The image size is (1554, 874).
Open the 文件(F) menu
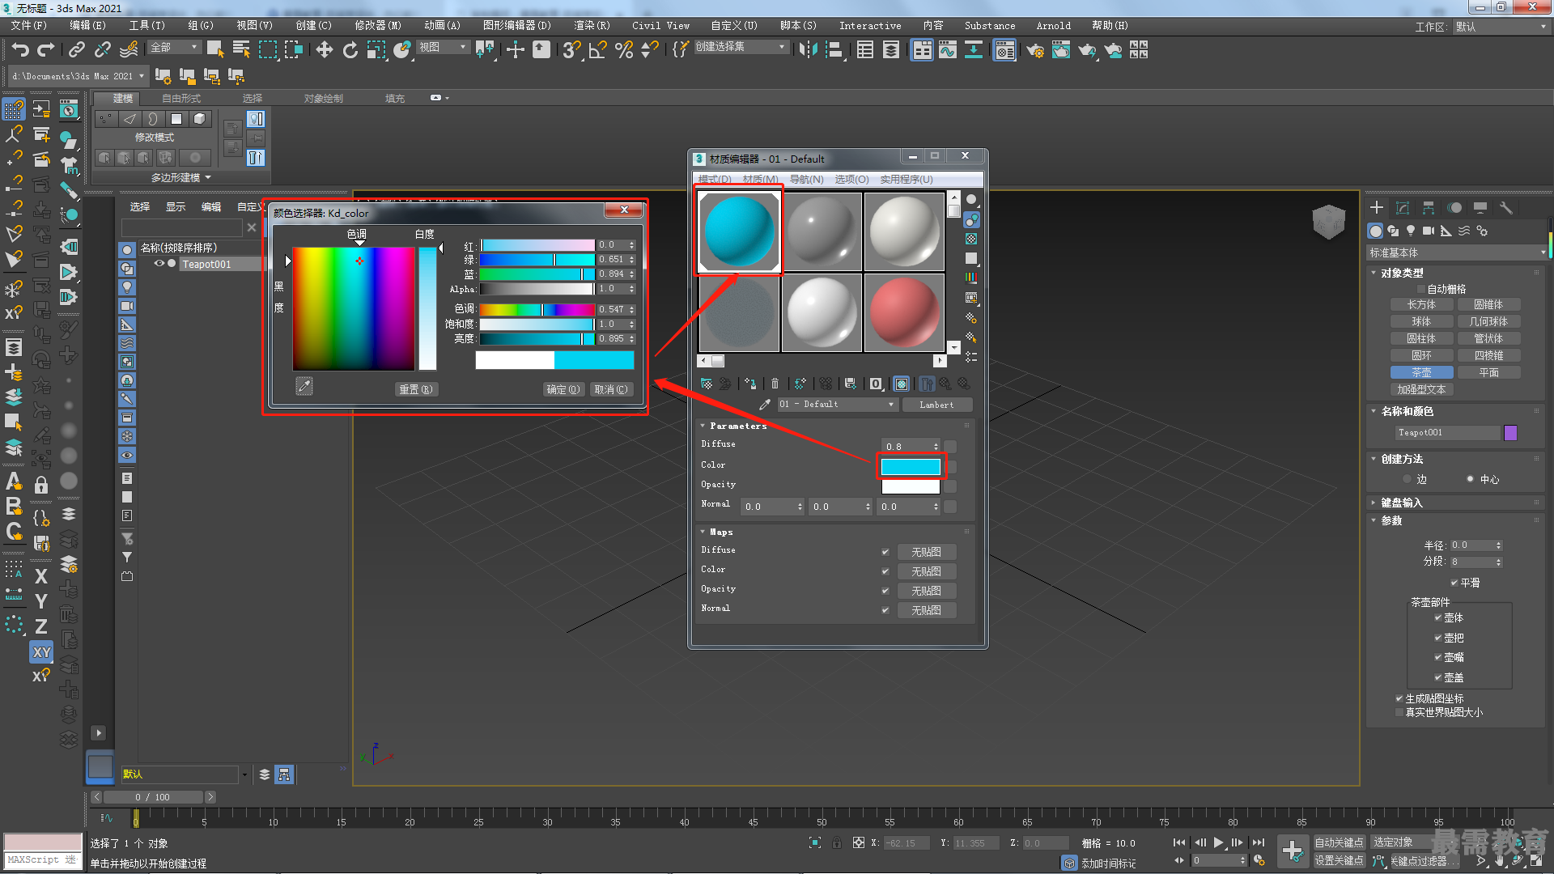[x=29, y=26]
